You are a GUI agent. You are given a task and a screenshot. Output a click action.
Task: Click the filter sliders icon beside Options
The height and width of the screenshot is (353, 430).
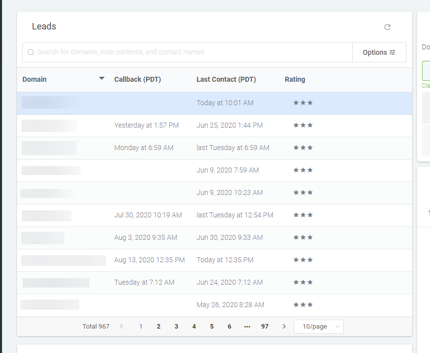(x=393, y=52)
